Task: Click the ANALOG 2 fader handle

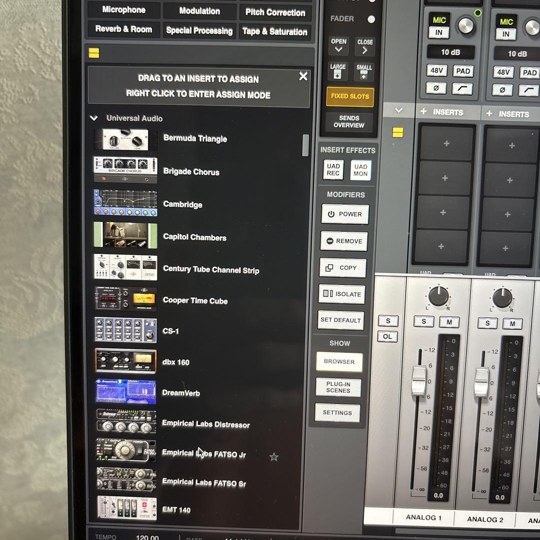Action: [481, 382]
